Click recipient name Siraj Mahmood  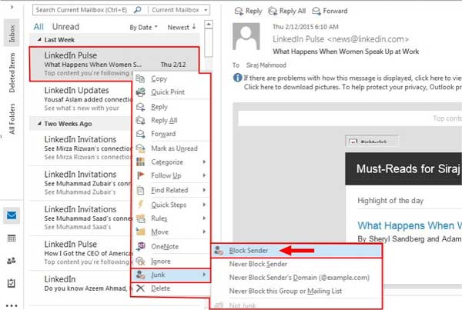(x=266, y=65)
